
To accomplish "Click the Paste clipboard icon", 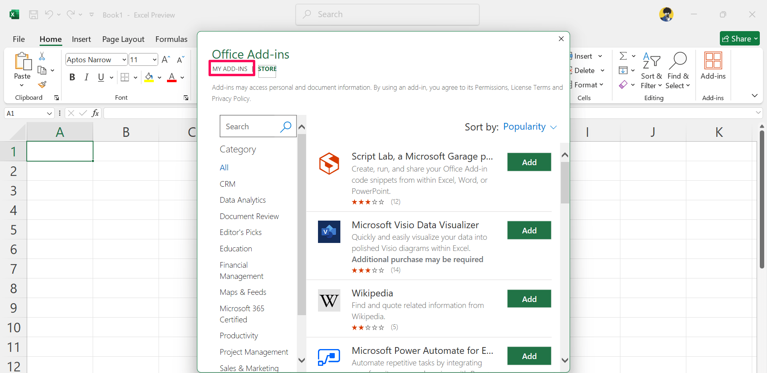I will coord(23,61).
